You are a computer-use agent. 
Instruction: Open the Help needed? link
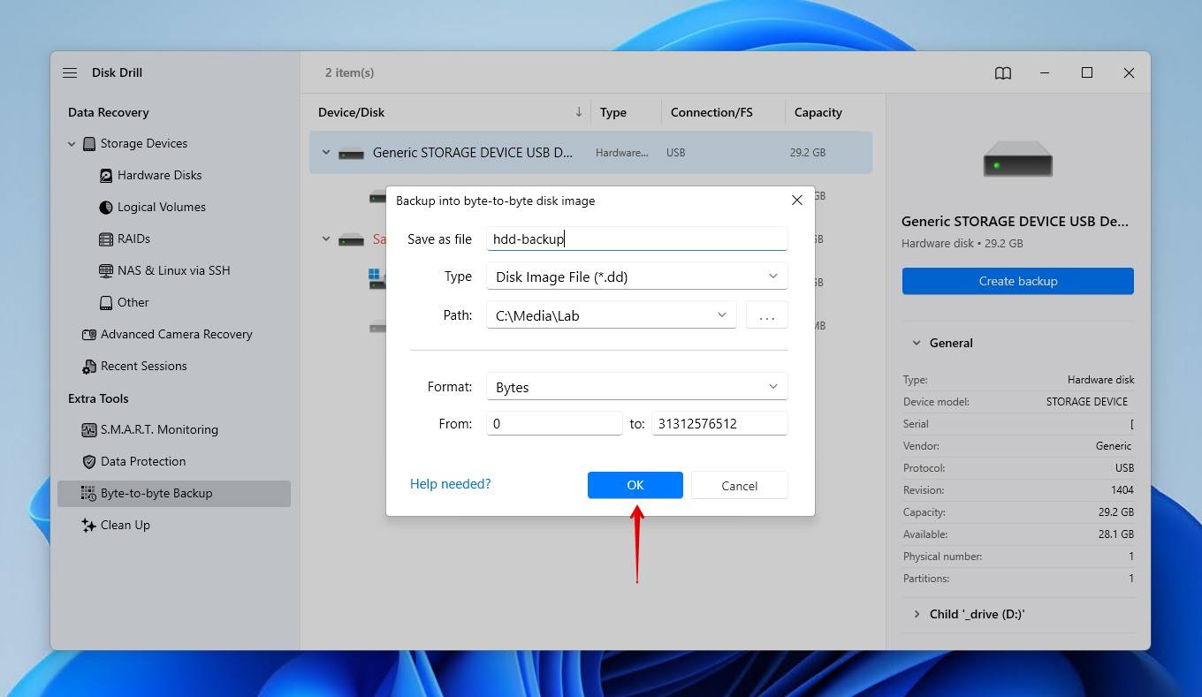click(450, 483)
